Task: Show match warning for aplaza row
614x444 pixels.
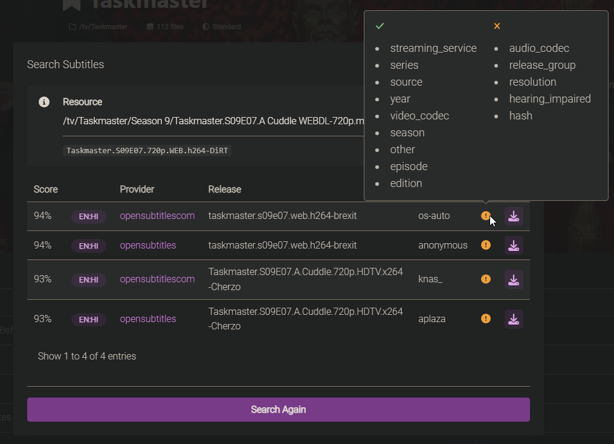Action: [x=485, y=319]
